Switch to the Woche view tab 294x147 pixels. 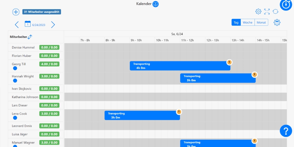click(x=248, y=23)
